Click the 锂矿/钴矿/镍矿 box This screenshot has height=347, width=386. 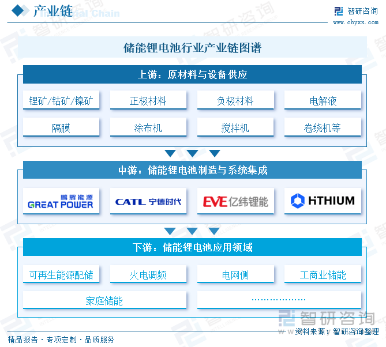61,100
